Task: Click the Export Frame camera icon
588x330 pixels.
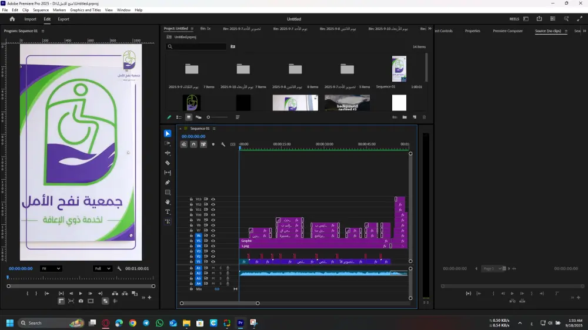Action: [x=81, y=301]
